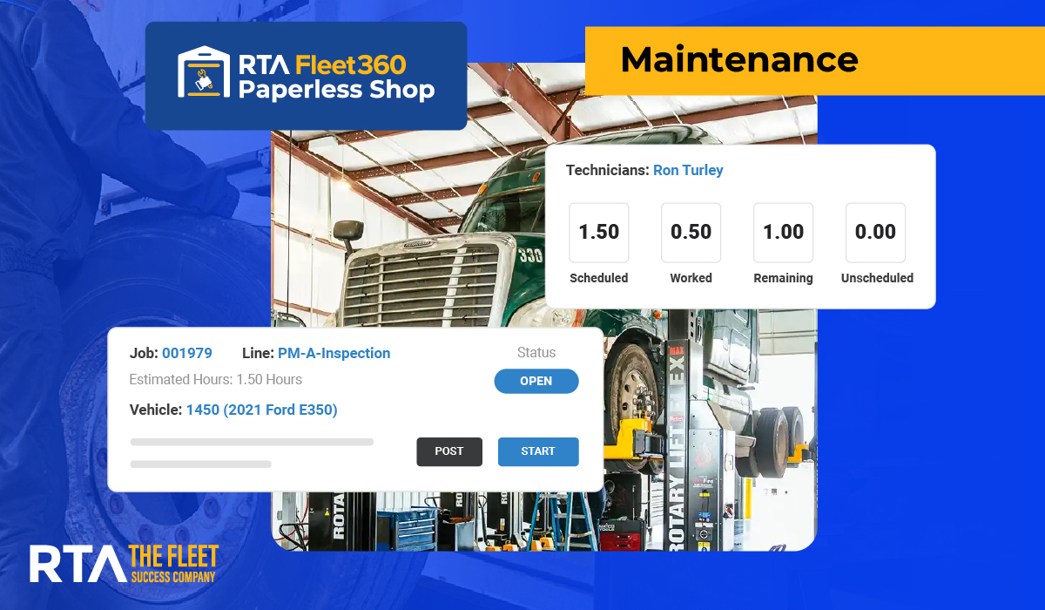
Task: Click the Worked label
Action: pos(691,278)
